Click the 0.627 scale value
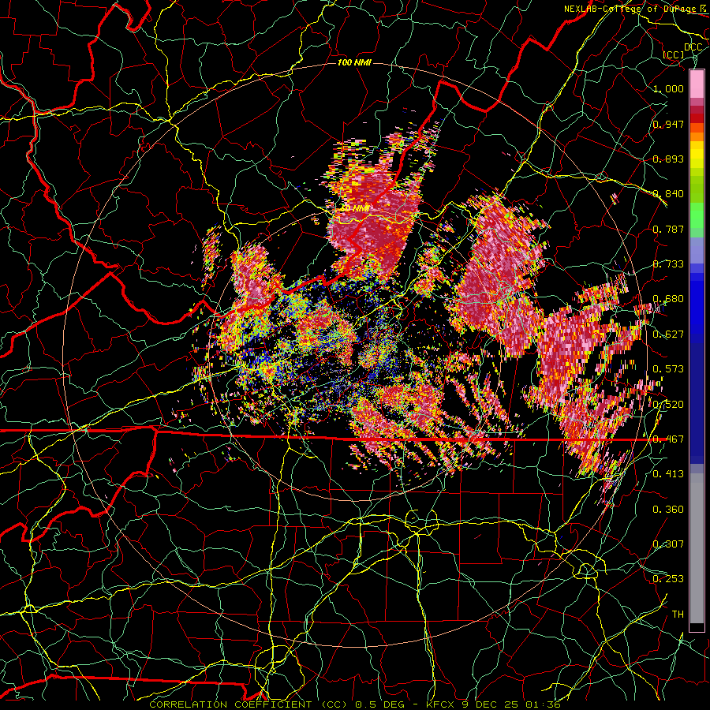The width and height of the screenshot is (710, 710). coord(668,334)
